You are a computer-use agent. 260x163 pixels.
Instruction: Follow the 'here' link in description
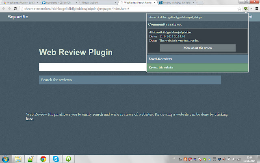click(x=30, y=119)
